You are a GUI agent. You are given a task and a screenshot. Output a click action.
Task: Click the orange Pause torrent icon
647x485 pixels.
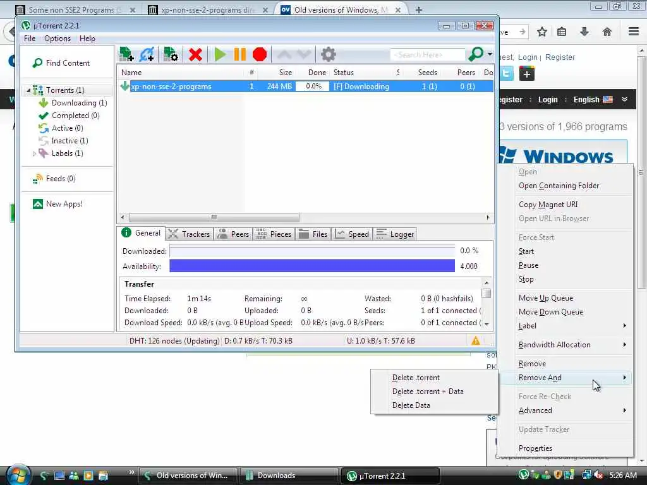239,54
